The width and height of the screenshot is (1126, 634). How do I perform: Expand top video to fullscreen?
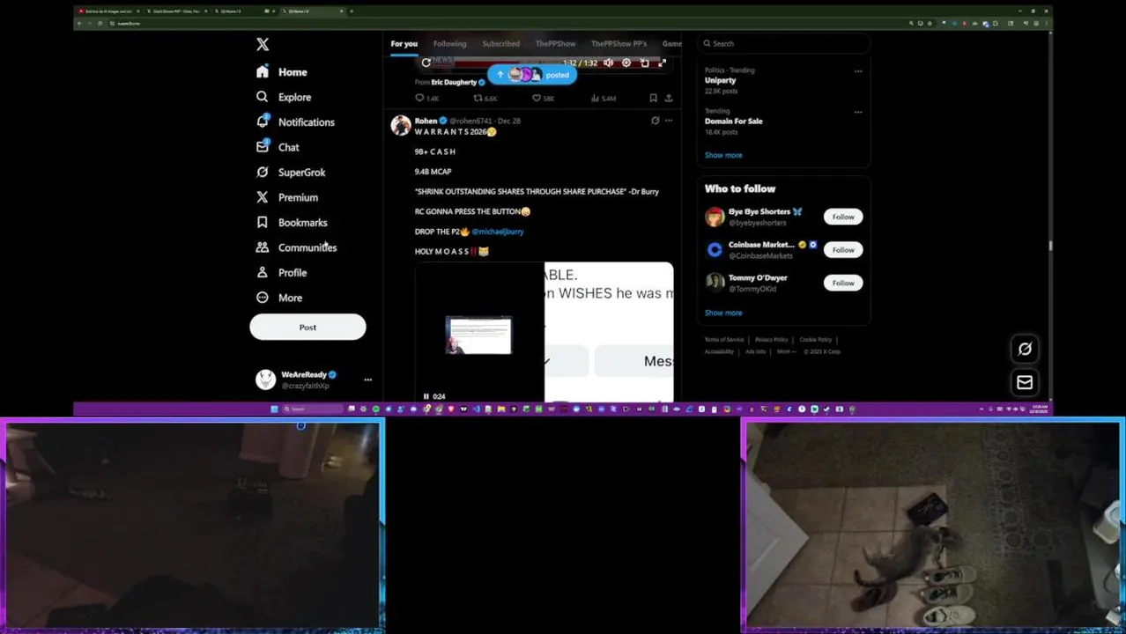point(662,63)
